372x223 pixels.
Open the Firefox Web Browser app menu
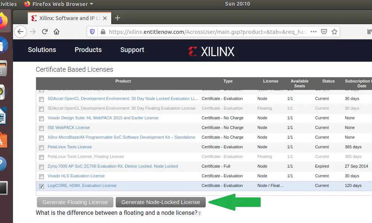(x=59, y=4)
